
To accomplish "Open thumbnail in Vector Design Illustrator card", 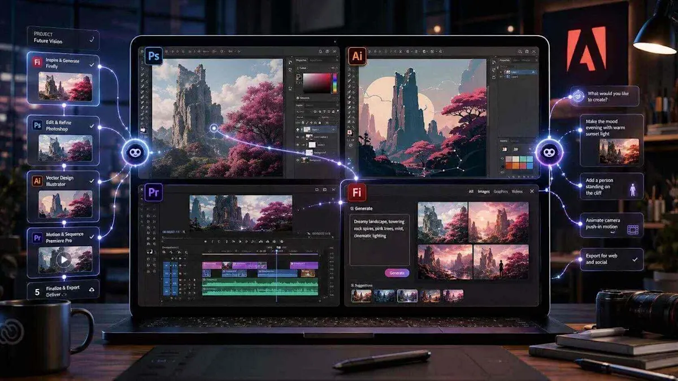I will click(65, 204).
